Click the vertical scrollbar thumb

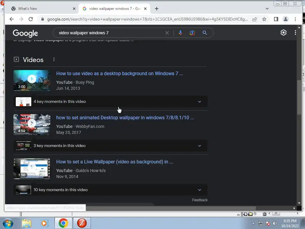pyautogui.click(x=299, y=98)
